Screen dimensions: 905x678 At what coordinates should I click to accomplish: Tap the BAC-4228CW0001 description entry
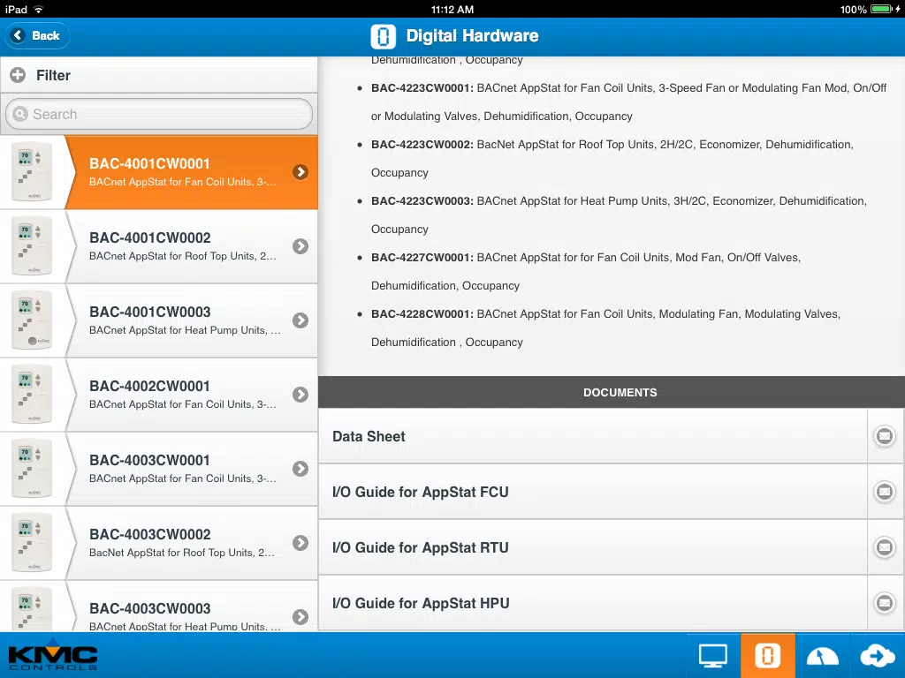(605, 328)
